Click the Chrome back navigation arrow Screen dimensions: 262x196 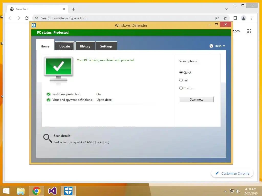coord(10,18)
